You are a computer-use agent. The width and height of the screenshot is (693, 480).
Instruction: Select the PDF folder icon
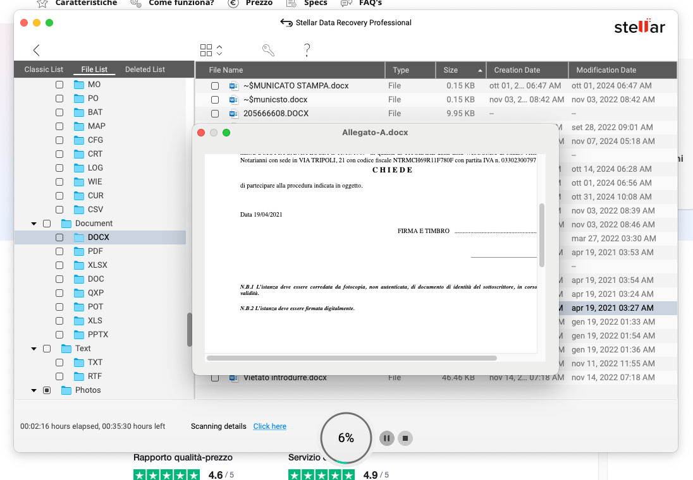pyautogui.click(x=79, y=251)
